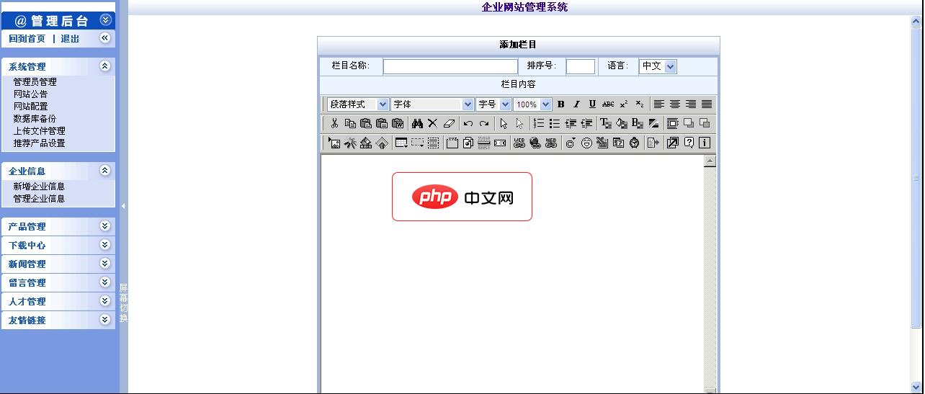Screen dimensions: 925x394
Task: Toggle italic formatting in the editor
Action: tap(576, 104)
